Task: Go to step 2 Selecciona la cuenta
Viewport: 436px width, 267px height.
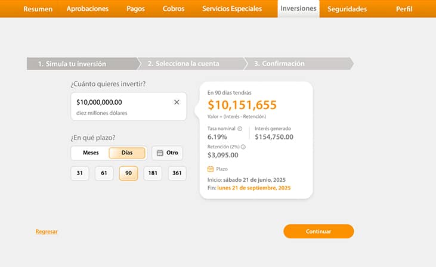Action: tap(184, 64)
